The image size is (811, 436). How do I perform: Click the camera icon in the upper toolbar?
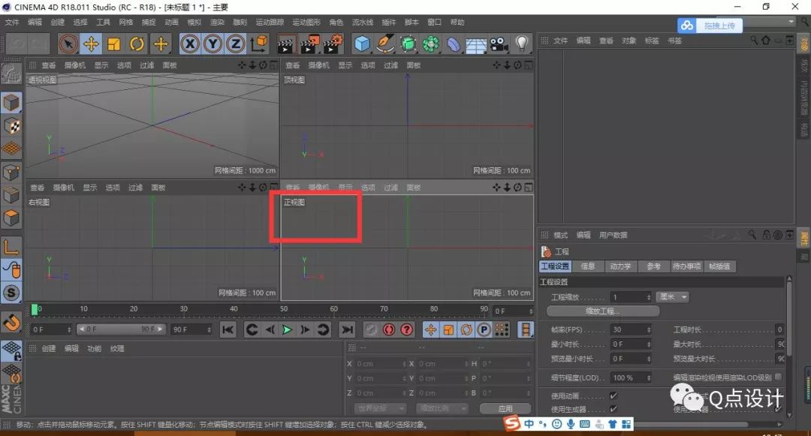pos(497,44)
